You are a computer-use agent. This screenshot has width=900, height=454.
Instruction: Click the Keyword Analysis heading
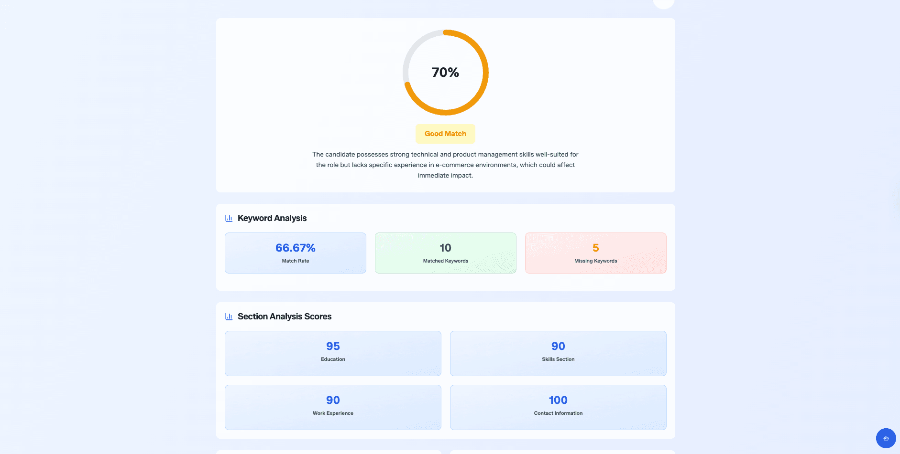[x=272, y=218]
